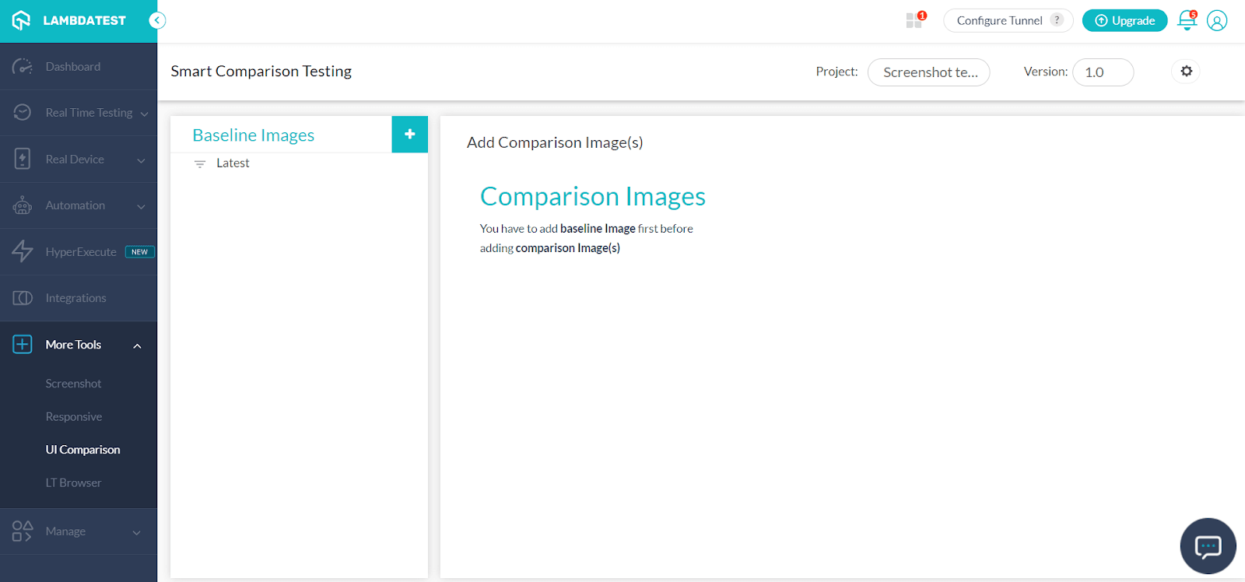1245x582 pixels.
Task: Add a baseline image with plus button
Action: [410, 135]
